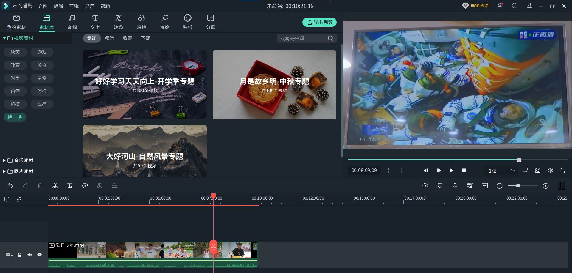572x273 pixels.
Task: Open the preview quality 1/2 dropdown
Action: (502, 171)
